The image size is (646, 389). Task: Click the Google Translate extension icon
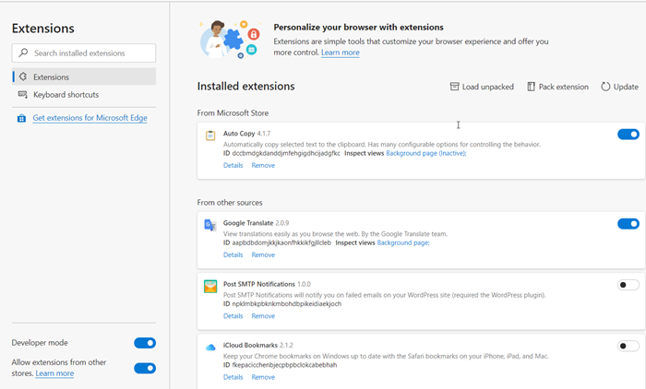click(210, 225)
